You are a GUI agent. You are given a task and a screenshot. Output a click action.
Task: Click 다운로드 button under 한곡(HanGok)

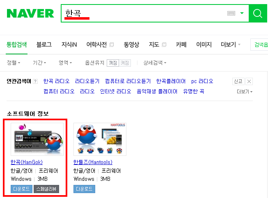coord(21,189)
